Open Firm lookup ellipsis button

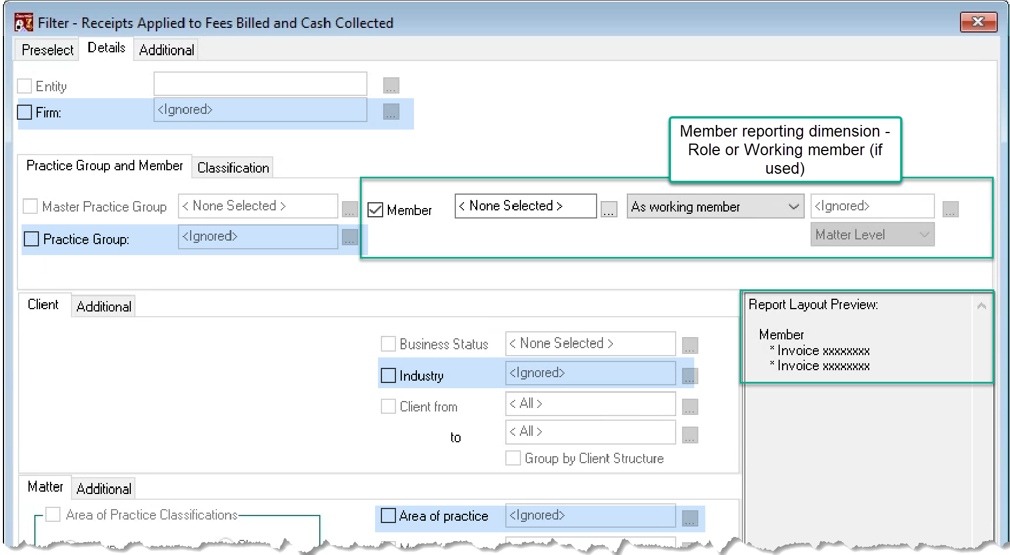tap(391, 112)
